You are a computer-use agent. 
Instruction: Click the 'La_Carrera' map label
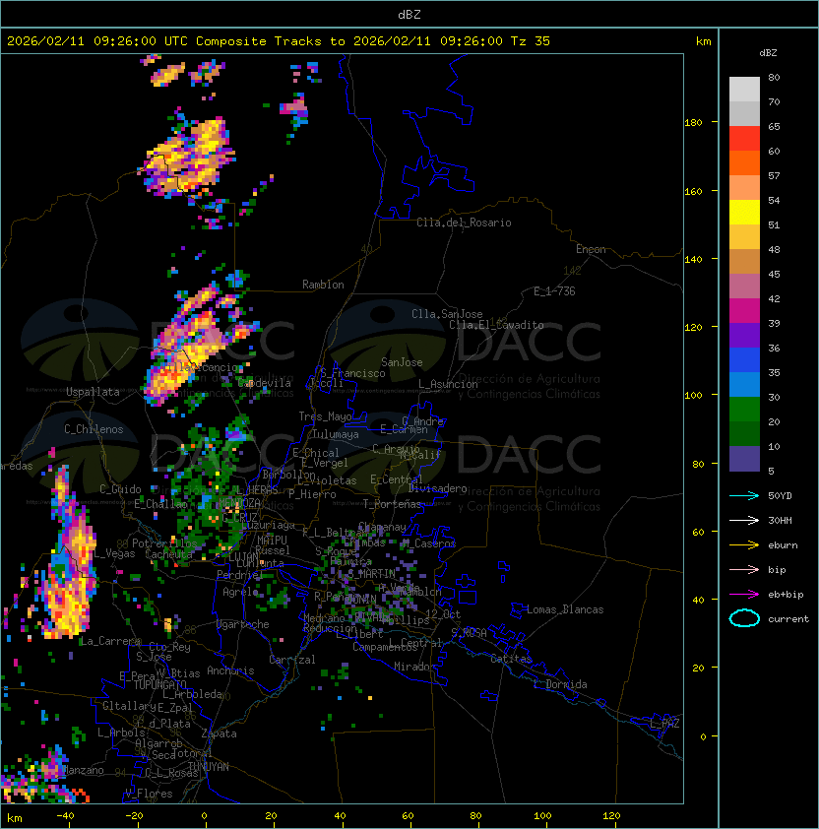(x=110, y=641)
